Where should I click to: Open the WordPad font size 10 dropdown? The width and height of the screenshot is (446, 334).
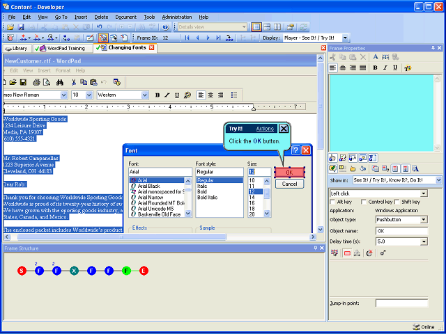coord(89,95)
